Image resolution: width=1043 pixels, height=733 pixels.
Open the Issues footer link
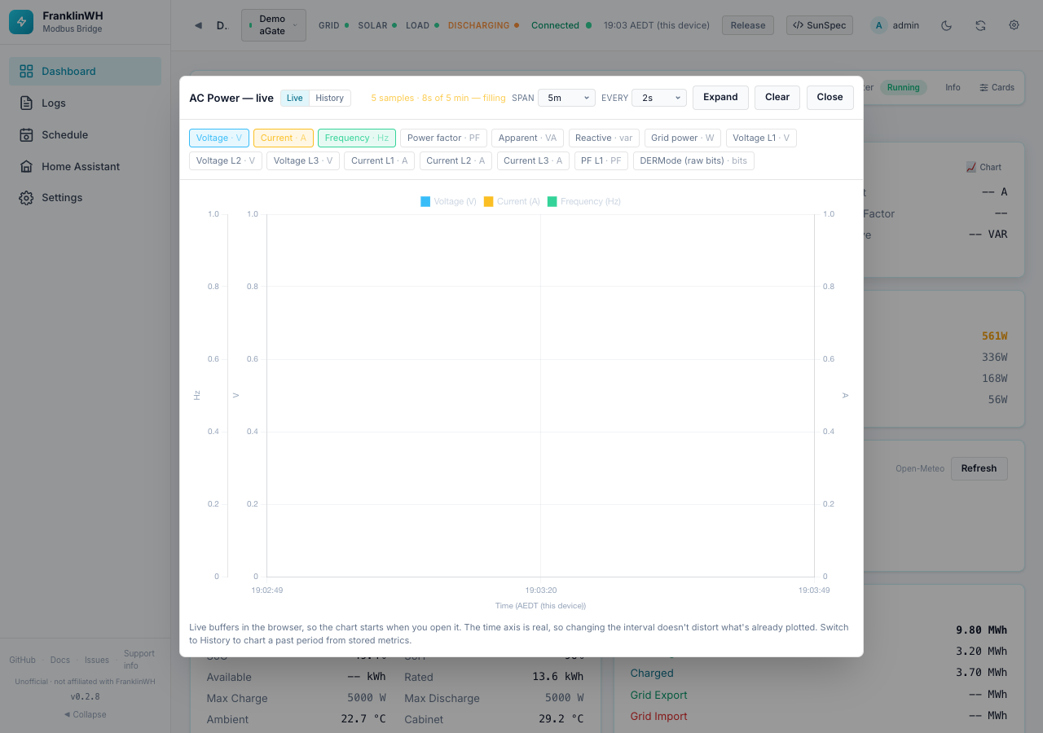[x=97, y=660]
